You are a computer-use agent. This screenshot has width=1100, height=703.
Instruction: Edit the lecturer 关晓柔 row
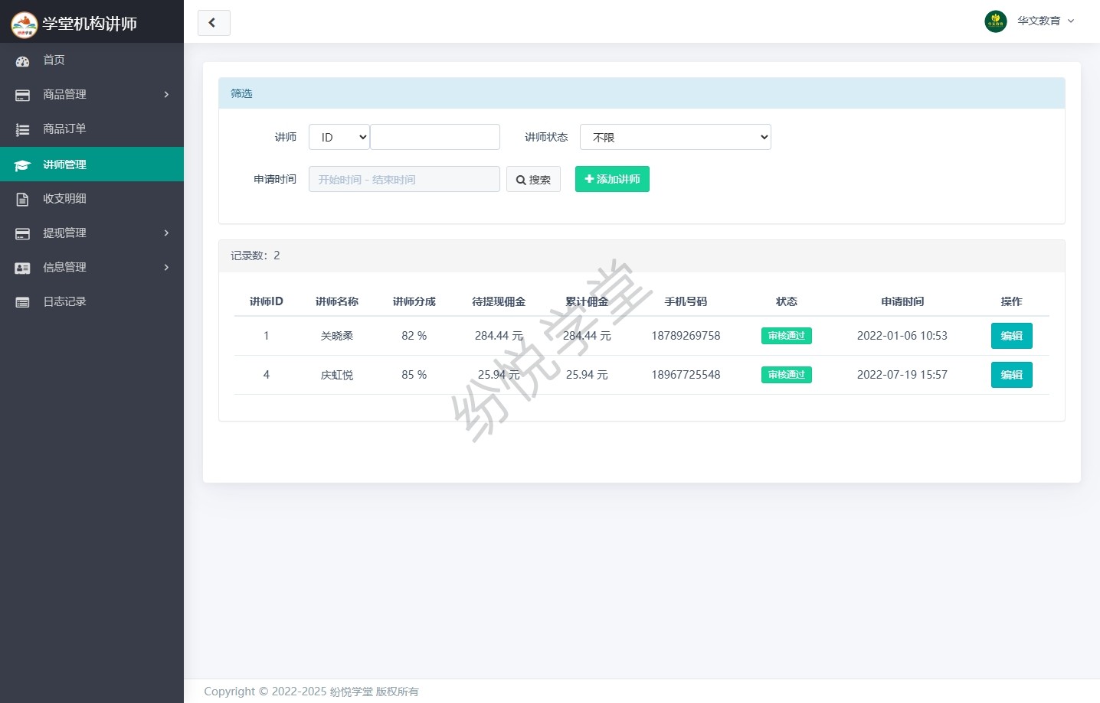pos(1011,336)
